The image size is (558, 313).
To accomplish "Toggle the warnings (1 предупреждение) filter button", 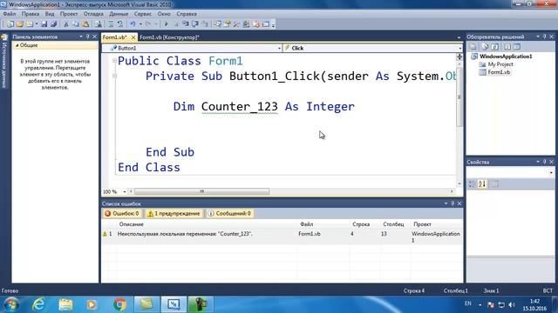I will (174, 213).
